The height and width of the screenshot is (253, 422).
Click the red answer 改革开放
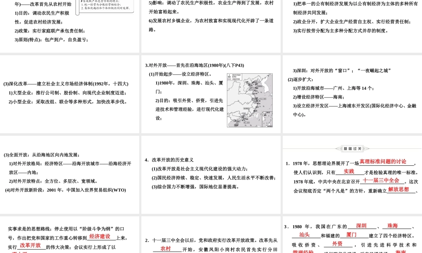pyautogui.click(x=30, y=245)
